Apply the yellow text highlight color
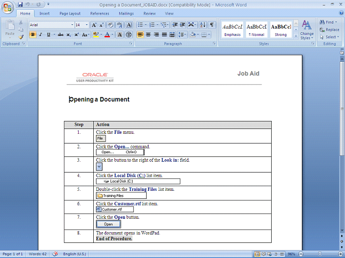345x258 pixels. pyautogui.click(x=96, y=34)
